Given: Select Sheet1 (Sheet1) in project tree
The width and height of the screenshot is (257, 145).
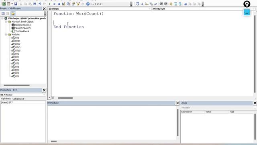Looking at the screenshot, I should [23, 25].
